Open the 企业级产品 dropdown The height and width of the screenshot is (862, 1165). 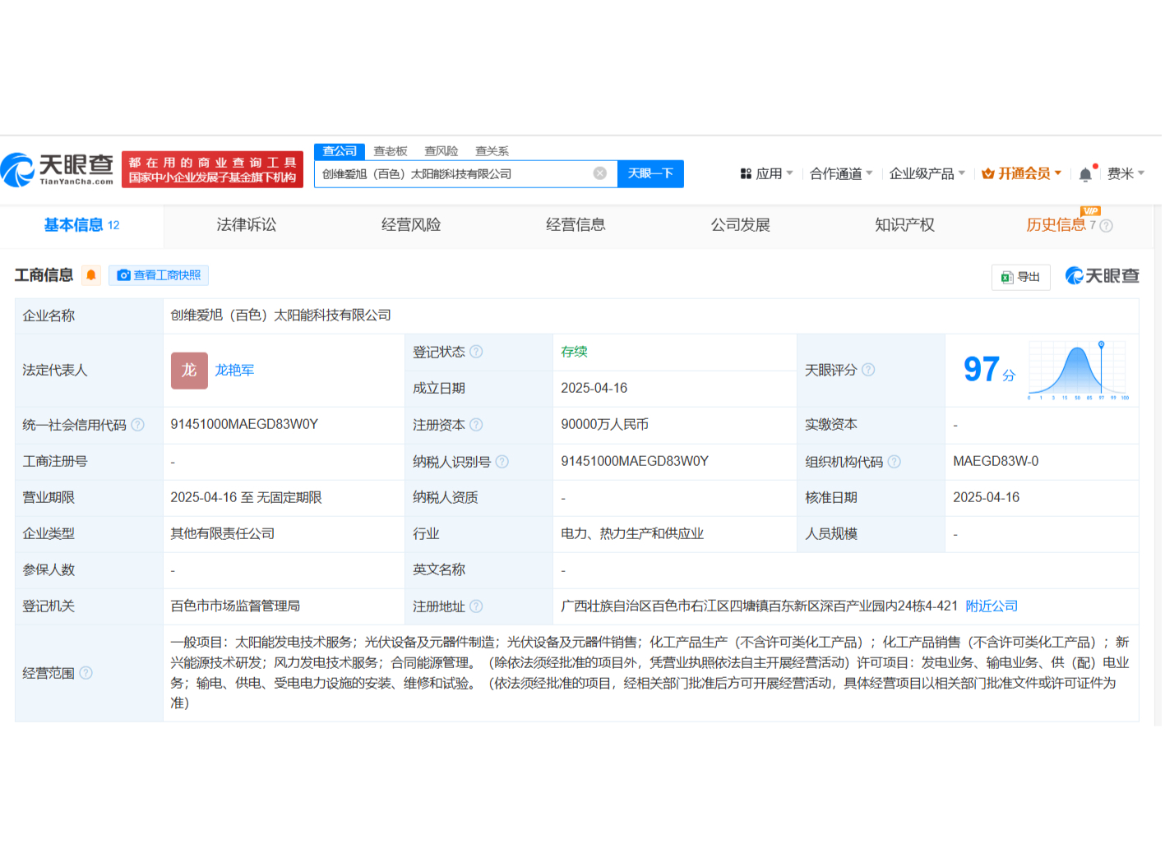(x=927, y=173)
